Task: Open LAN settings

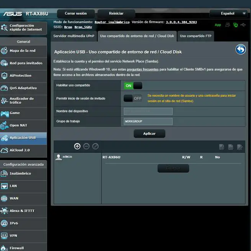Action: pyautogui.click(x=23, y=186)
